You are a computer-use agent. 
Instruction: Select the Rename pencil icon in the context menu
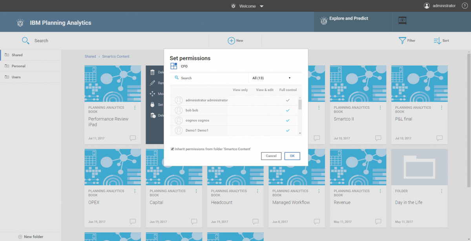point(152,83)
